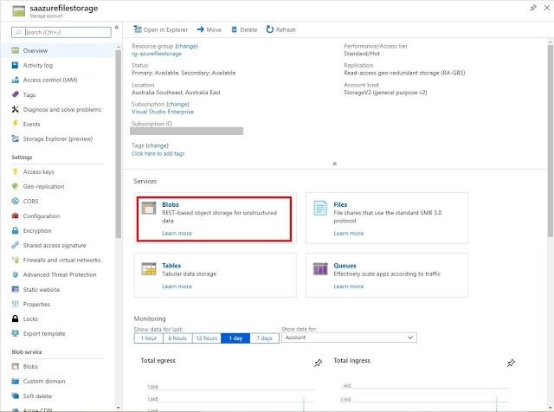
Task: Click the CORS icon
Action: (x=15, y=201)
